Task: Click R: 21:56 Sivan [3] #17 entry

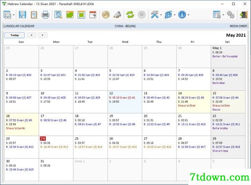Action: [192, 147]
